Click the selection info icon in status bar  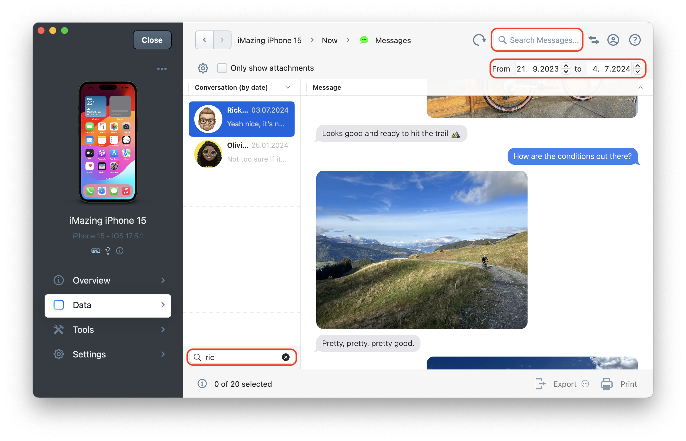point(202,384)
